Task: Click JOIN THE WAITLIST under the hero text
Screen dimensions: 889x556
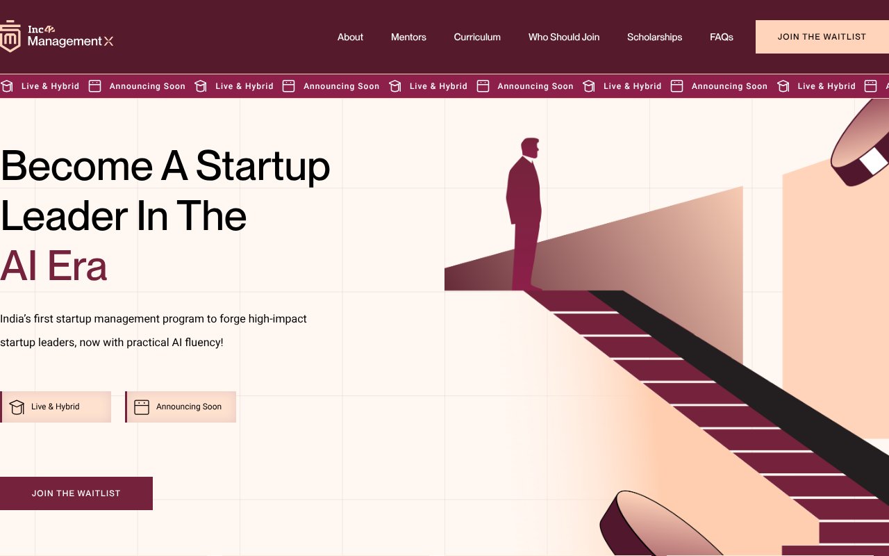Action: click(76, 493)
